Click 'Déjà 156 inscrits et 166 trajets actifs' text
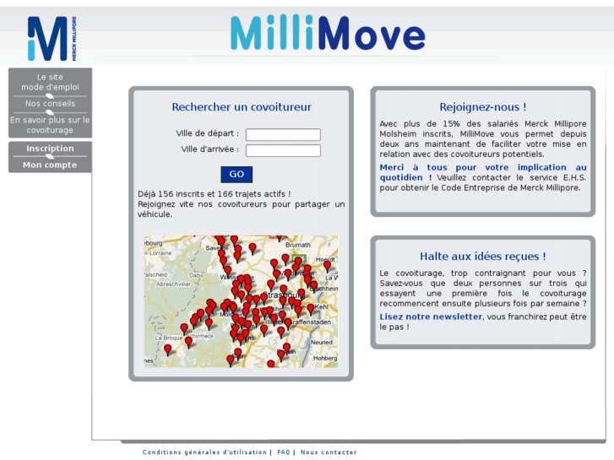Viewport: 614px width, 460px height. click(215, 194)
